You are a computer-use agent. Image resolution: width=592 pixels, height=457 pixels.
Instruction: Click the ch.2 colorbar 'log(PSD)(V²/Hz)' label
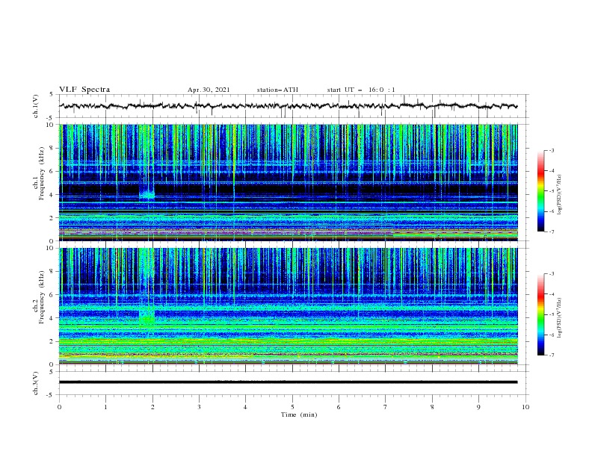click(560, 318)
